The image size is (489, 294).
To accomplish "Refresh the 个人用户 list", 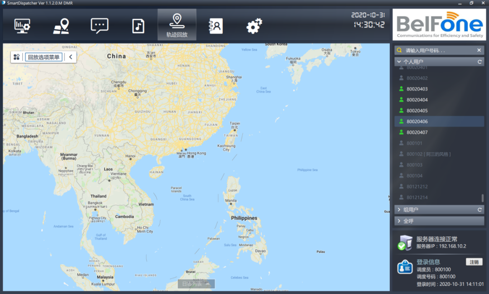I will [x=479, y=62].
